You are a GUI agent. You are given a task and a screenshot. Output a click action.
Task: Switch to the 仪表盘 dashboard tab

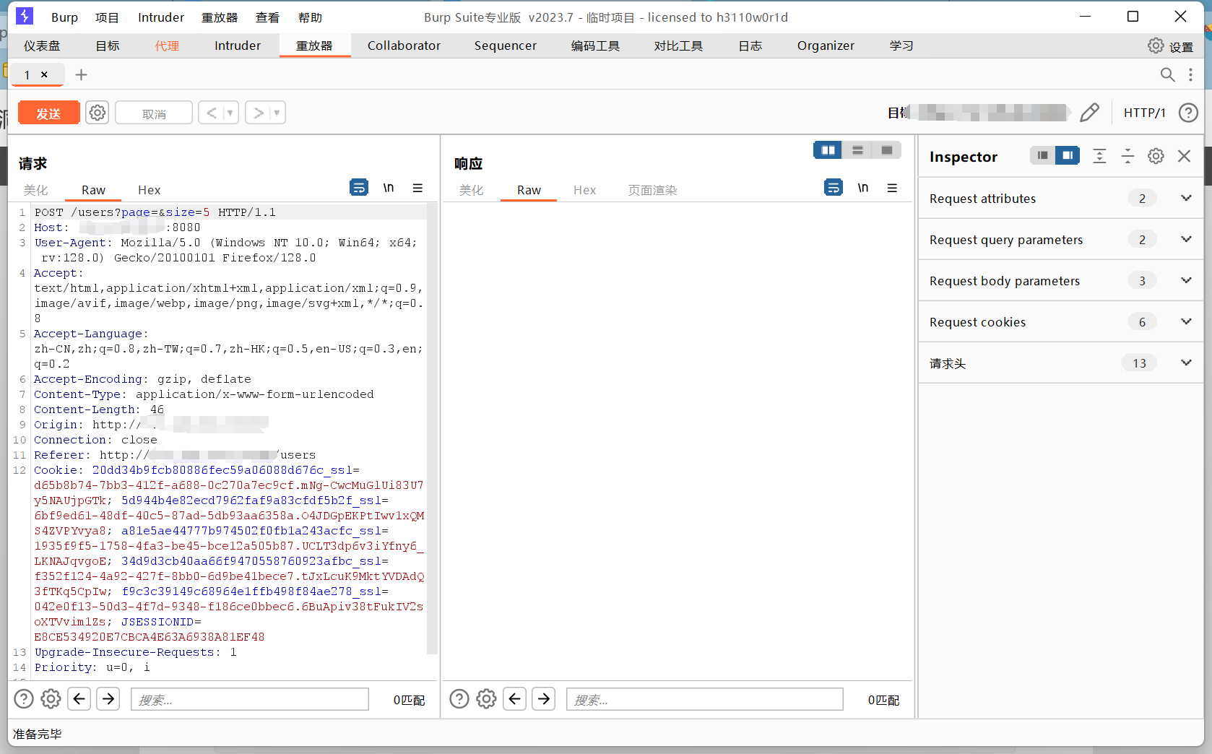[42, 45]
